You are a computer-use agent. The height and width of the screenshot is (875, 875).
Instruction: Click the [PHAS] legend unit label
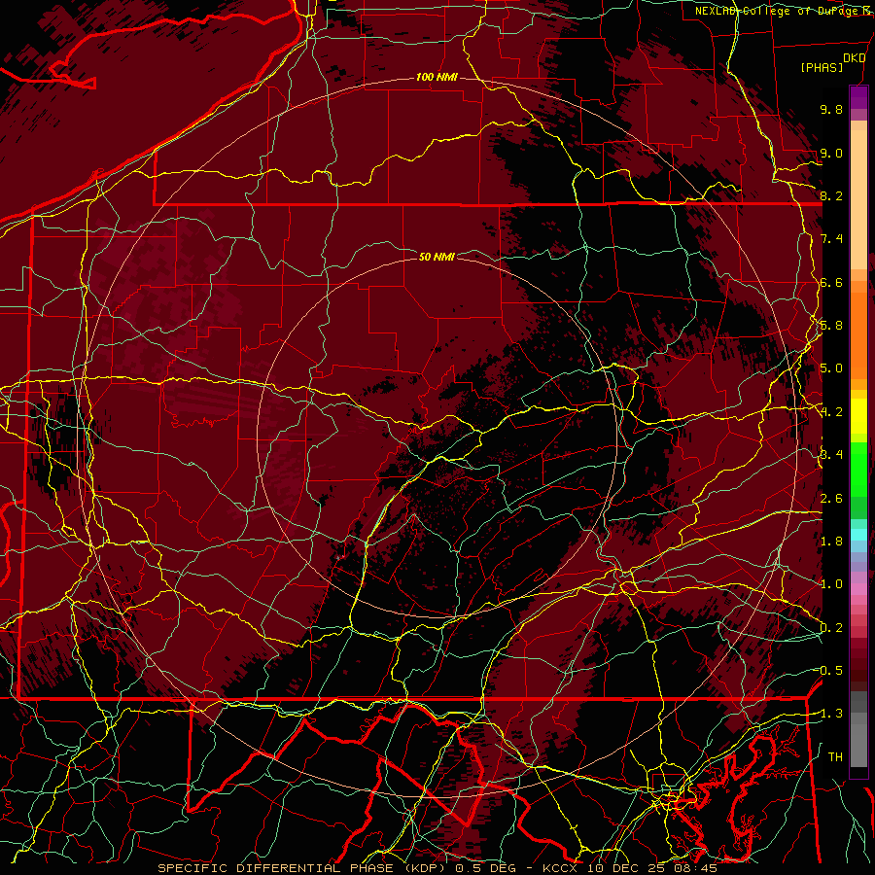click(822, 67)
